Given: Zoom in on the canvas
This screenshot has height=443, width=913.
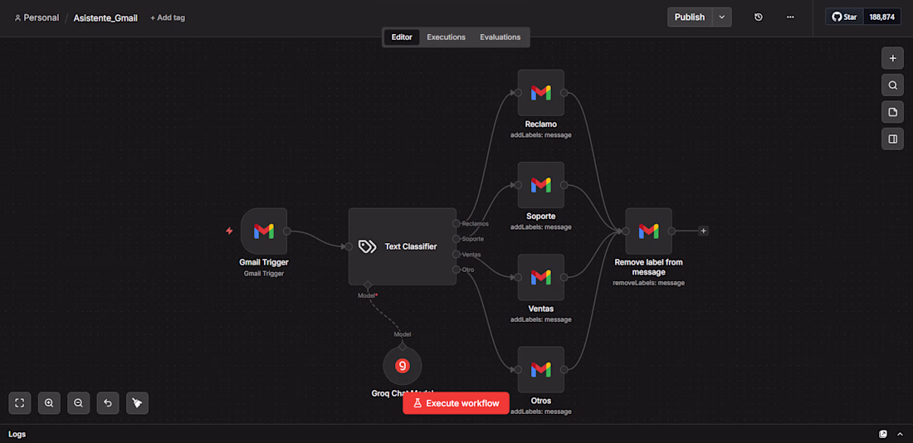Looking at the screenshot, I should click(49, 403).
